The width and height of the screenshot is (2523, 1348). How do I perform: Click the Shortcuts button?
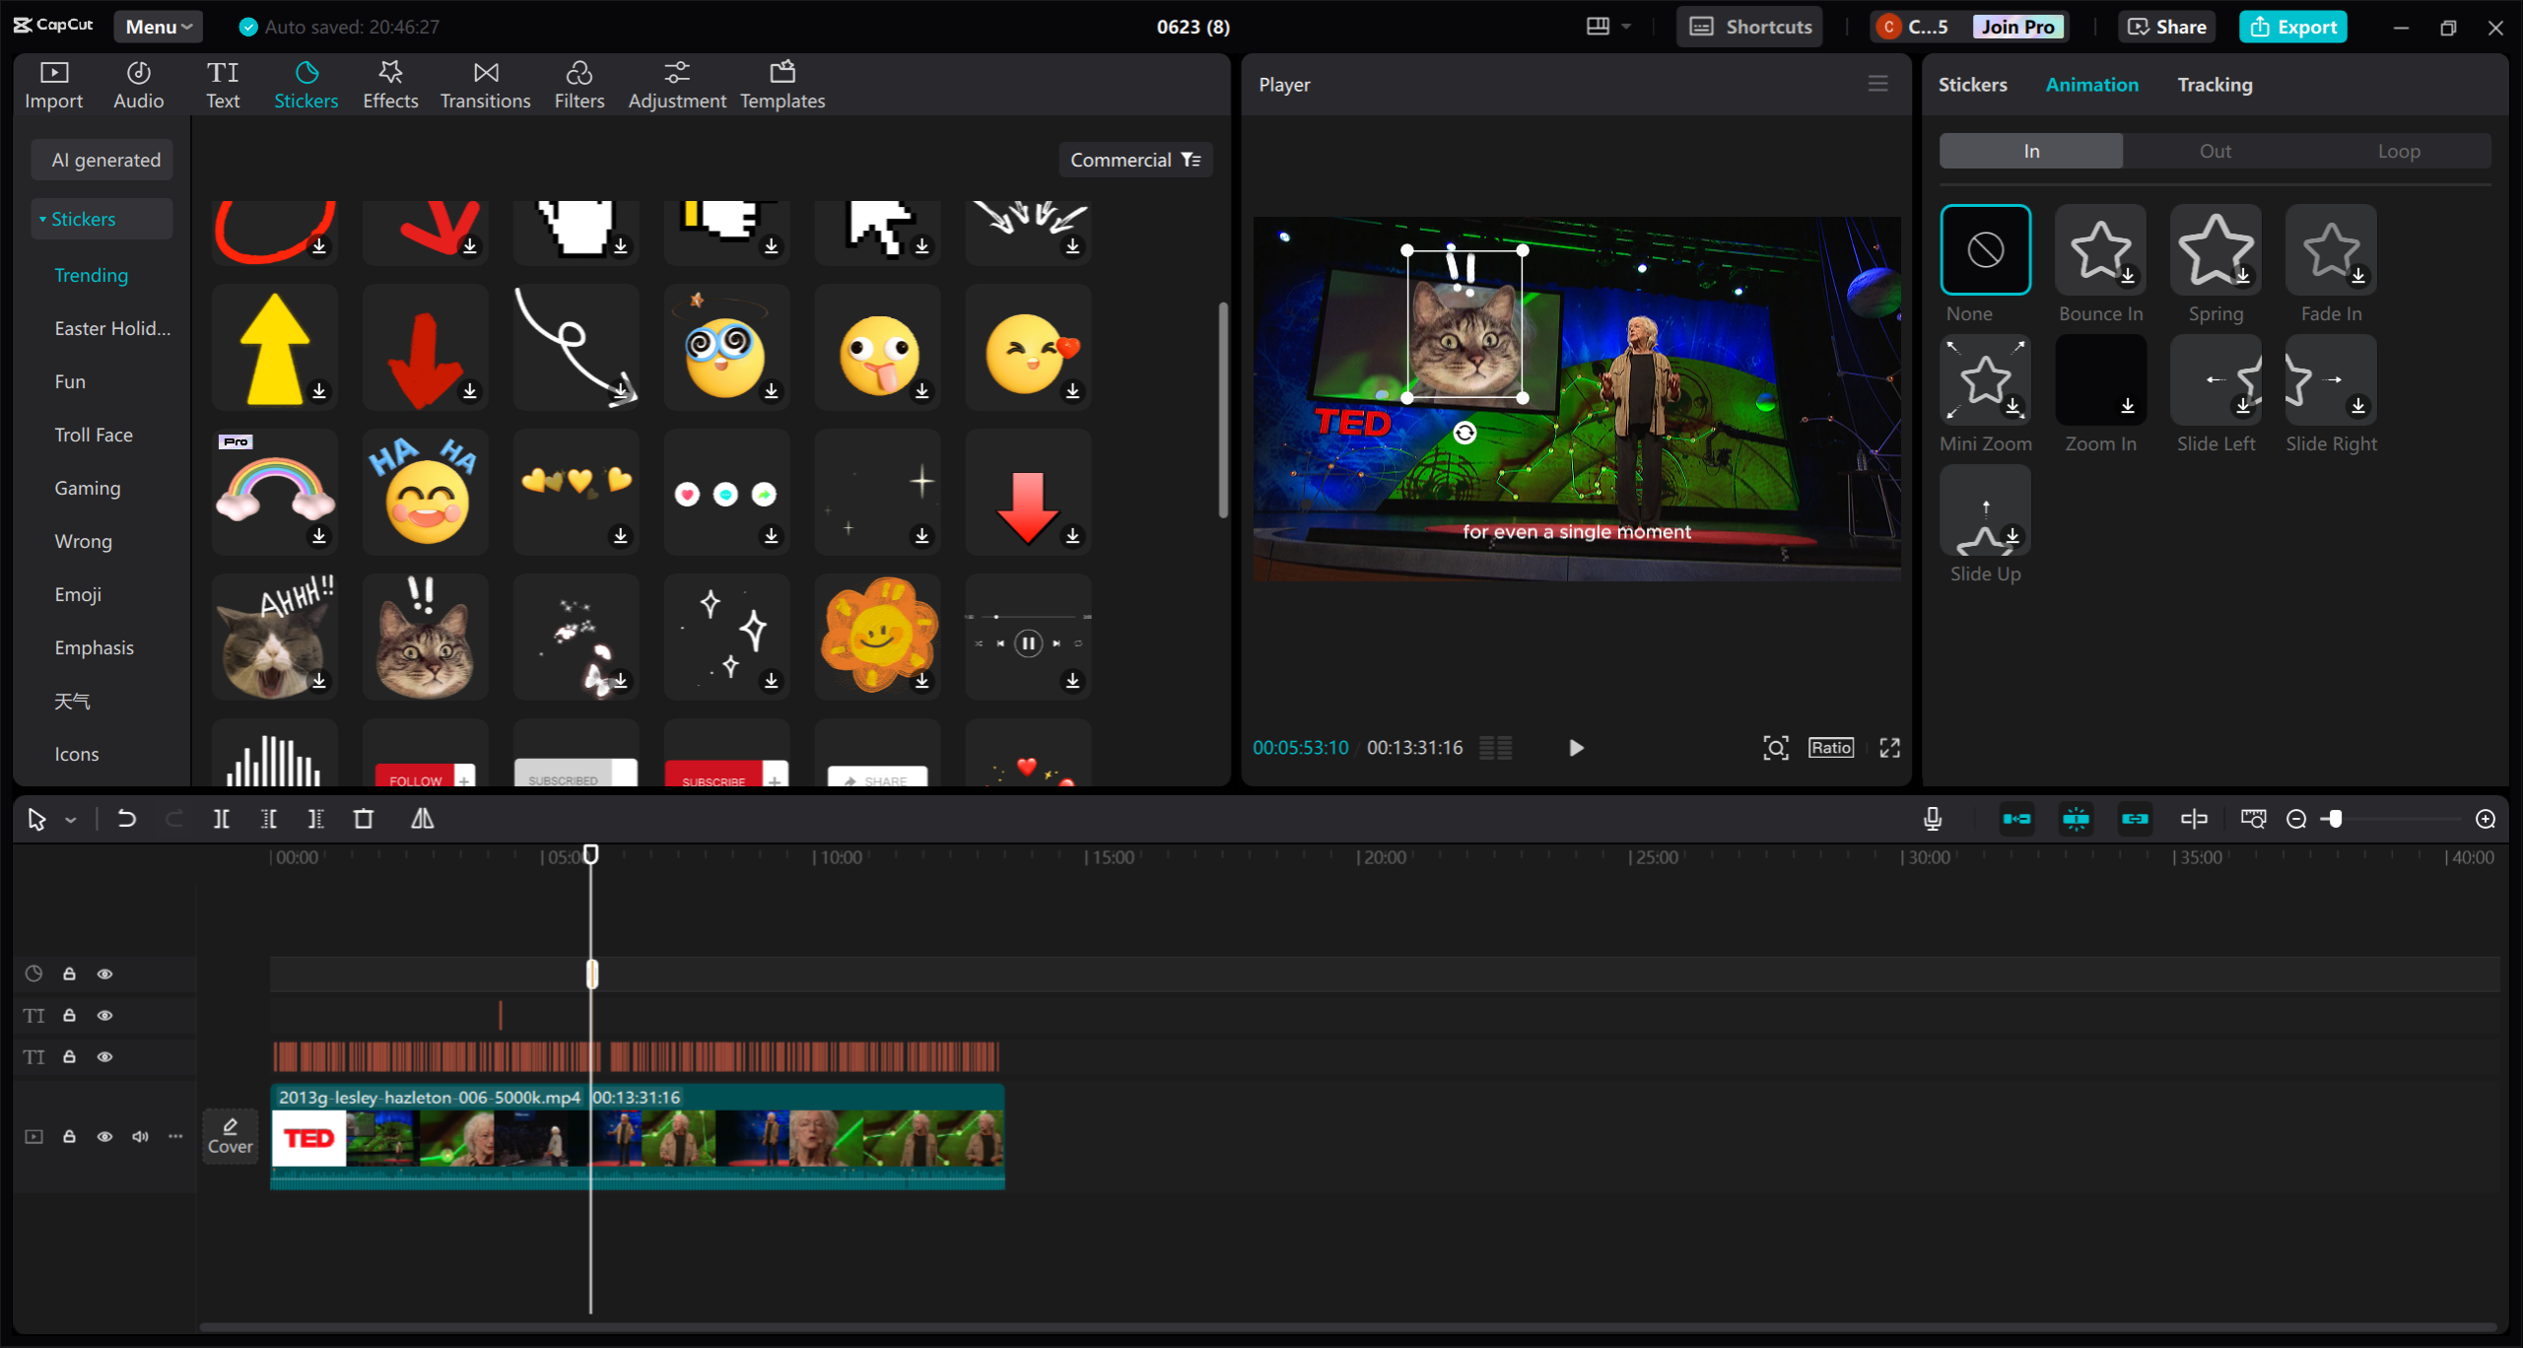click(1749, 27)
